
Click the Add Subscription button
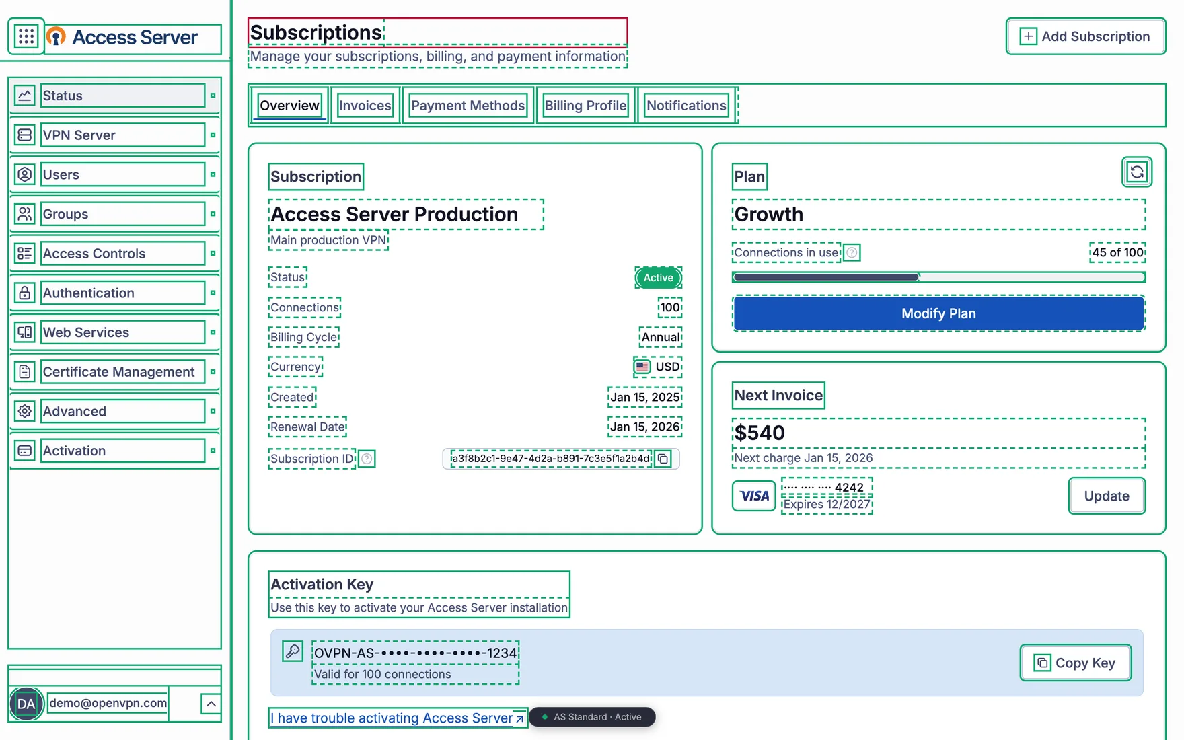click(1086, 36)
